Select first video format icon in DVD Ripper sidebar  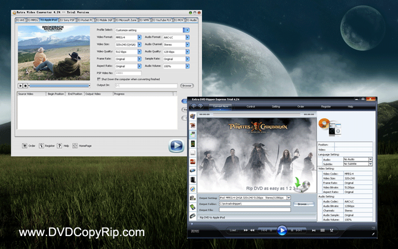(193, 117)
